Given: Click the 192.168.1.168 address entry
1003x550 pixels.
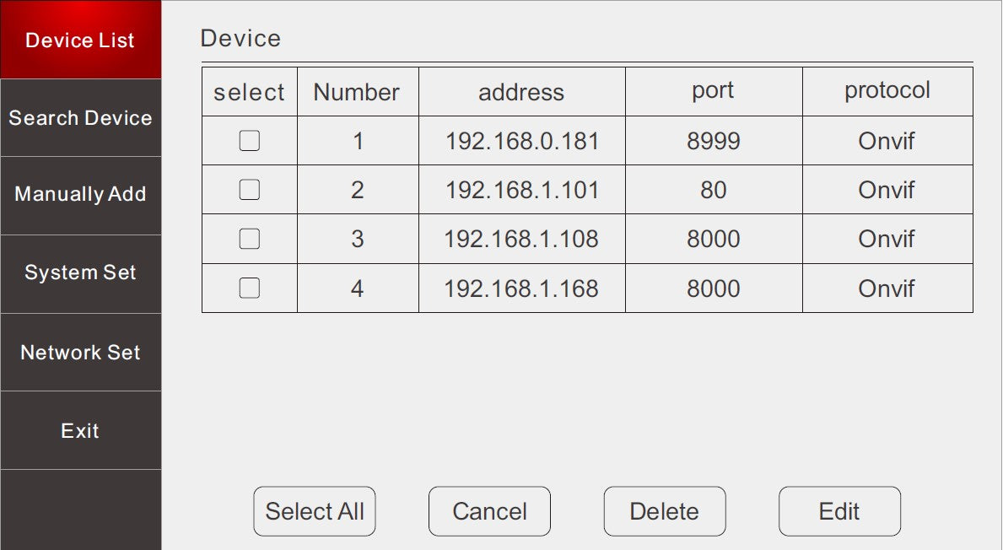Looking at the screenshot, I should pos(521,288).
